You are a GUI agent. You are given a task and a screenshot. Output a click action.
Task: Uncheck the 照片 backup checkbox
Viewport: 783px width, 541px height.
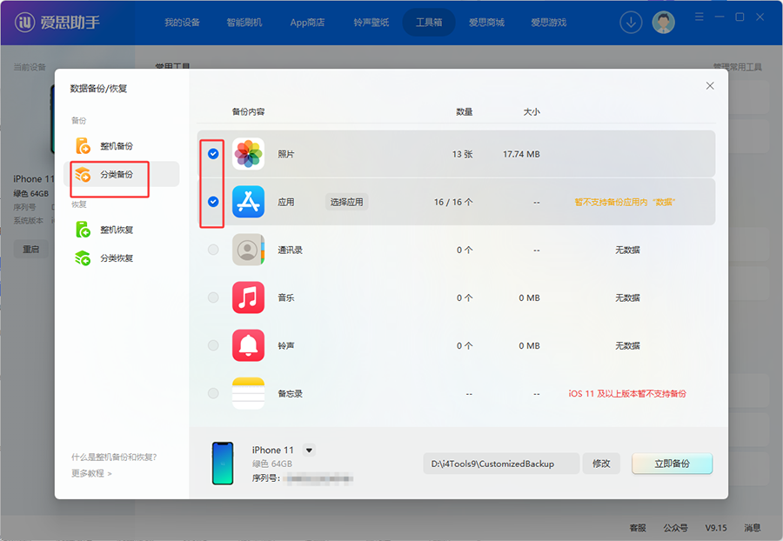pos(213,154)
